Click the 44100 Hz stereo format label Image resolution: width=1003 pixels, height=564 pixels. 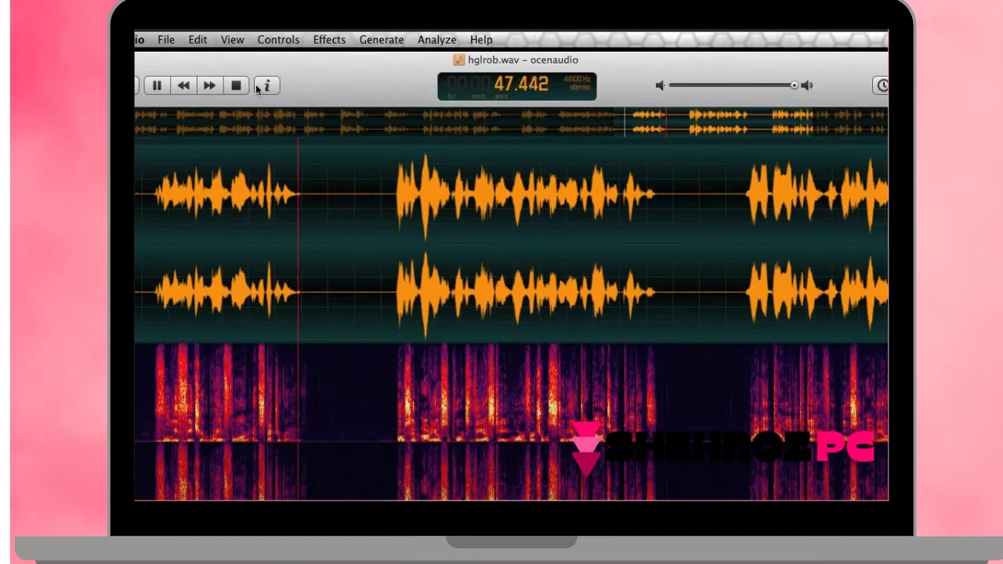(x=576, y=83)
